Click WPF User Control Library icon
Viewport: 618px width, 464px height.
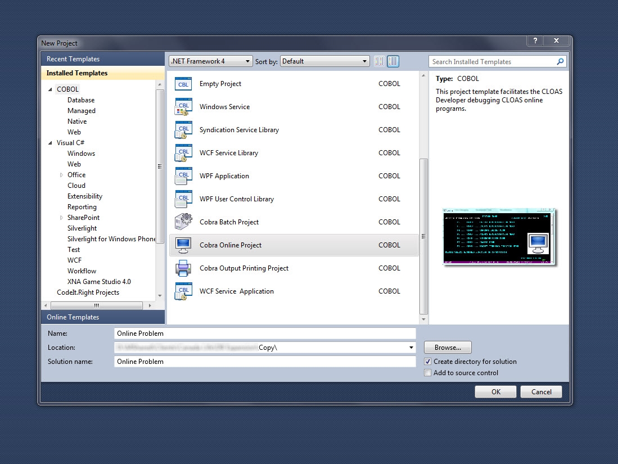point(183,199)
